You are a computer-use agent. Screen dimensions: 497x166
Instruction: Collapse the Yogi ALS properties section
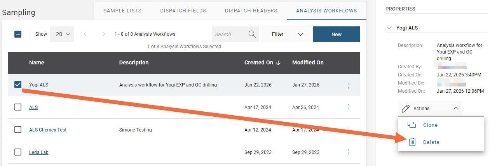pyautogui.click(x=390, y=28)
